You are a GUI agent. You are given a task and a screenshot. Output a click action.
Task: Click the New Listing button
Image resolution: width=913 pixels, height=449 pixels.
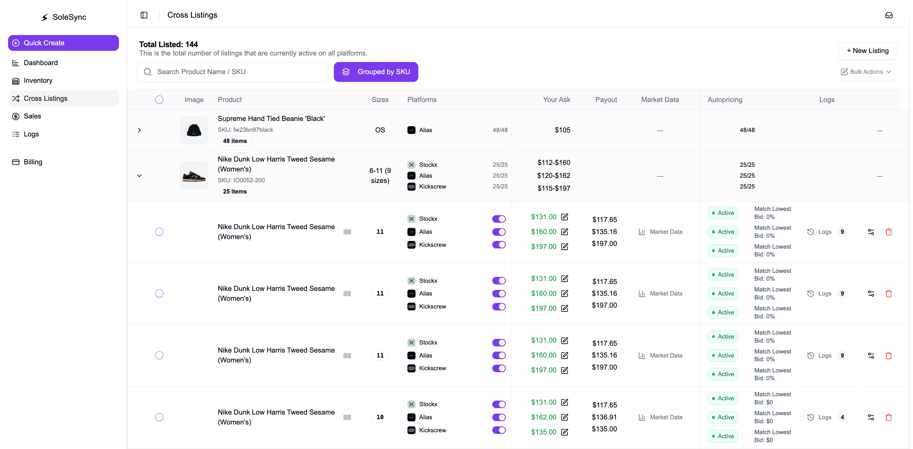pyautogui.click(x=868, y=51)
